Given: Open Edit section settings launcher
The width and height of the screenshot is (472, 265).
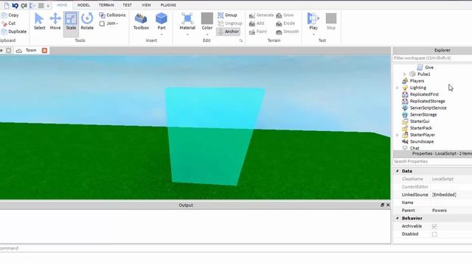Looking at the screenshot, I should click(x=241, y=40).
